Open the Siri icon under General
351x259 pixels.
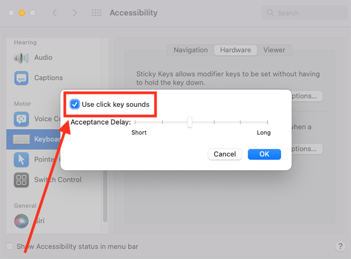(21, 221)
